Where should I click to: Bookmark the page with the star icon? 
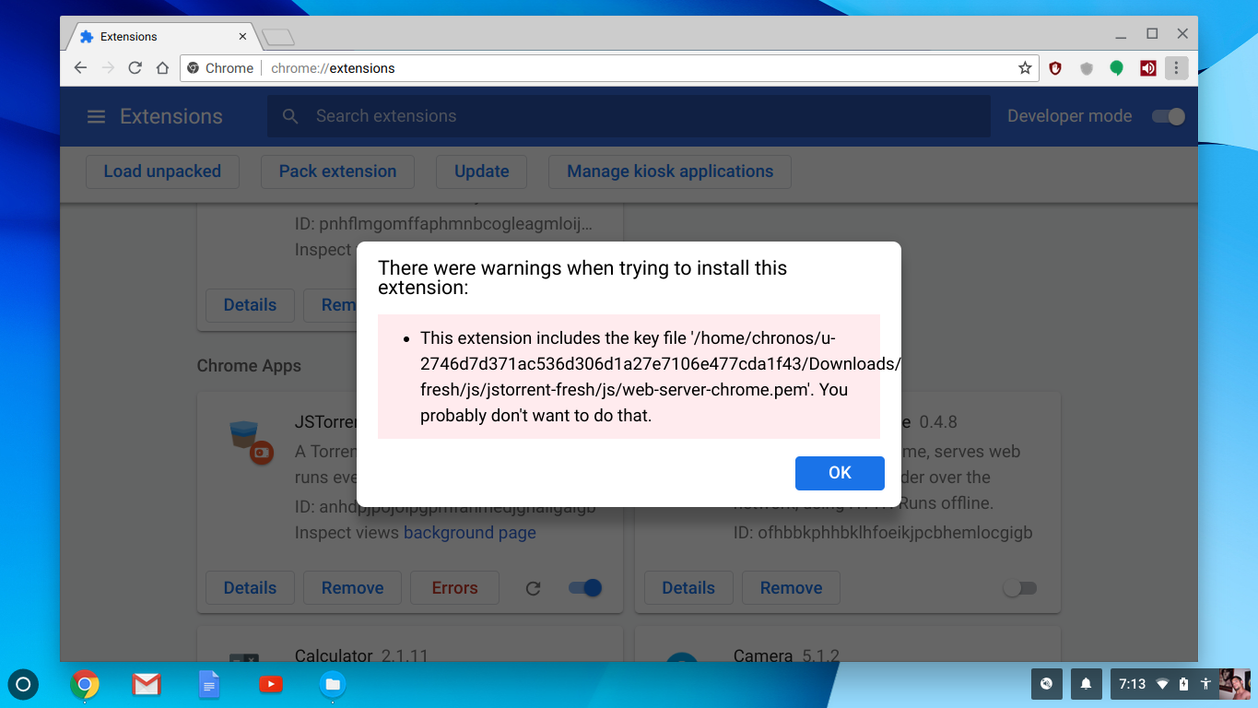[1025, 67]
